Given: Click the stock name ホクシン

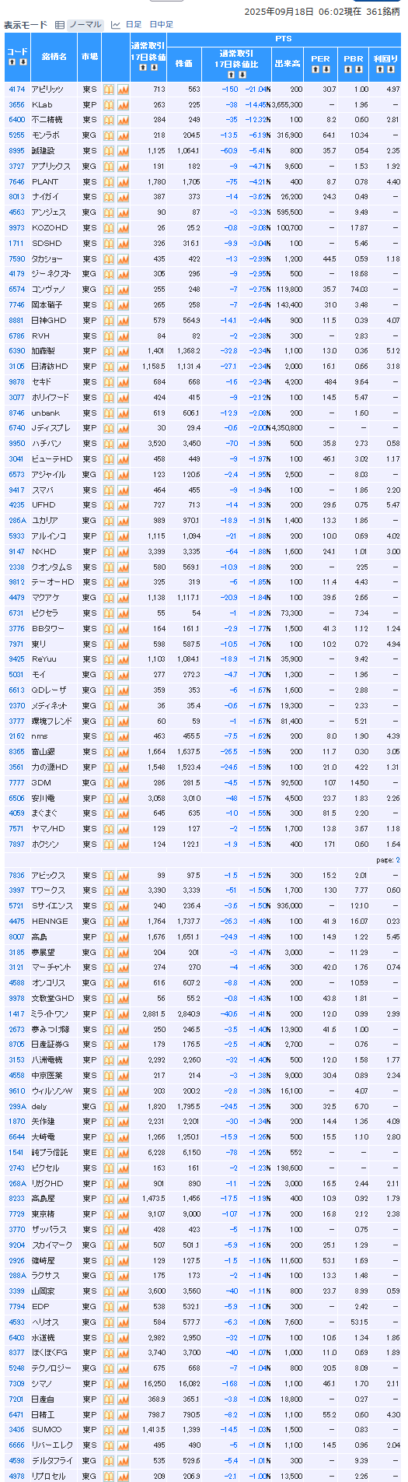Looking at the screenshot, I should [45, 845].
